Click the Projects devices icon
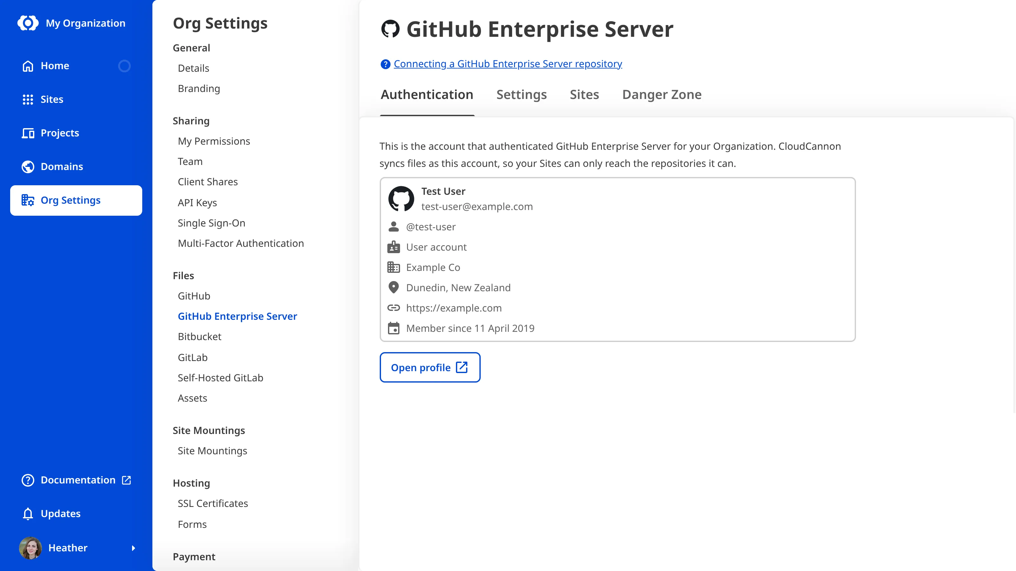The width and height of the screenshot is (1016, 571). (28, 133)
